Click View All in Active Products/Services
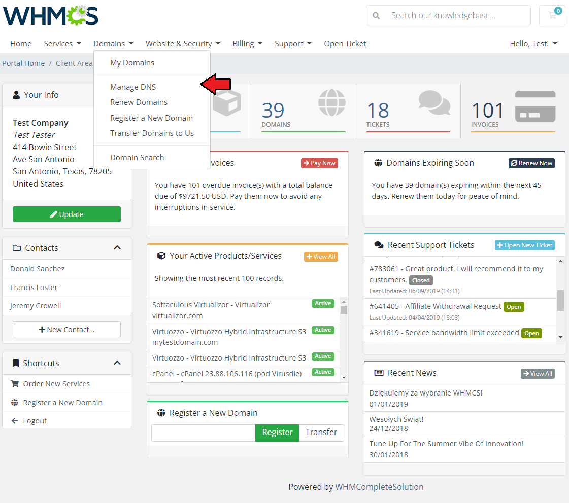 [321, 257]
